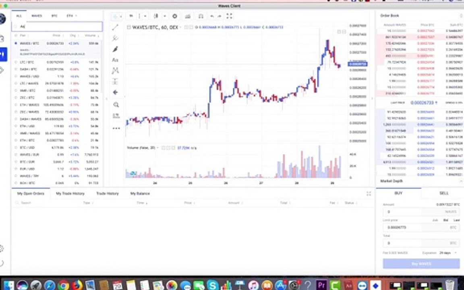Set limit price to Last
Image resolution: width=464 pixels, height=290 pixels.
[457, 220]
